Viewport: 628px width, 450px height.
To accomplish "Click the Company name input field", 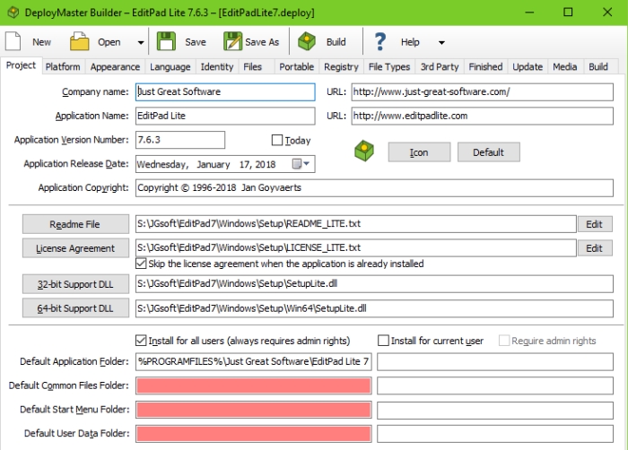I will pos(224,91).
